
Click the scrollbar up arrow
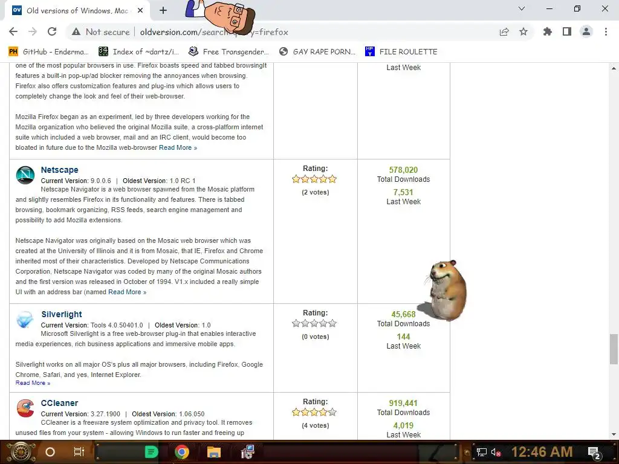pos(614,68)
